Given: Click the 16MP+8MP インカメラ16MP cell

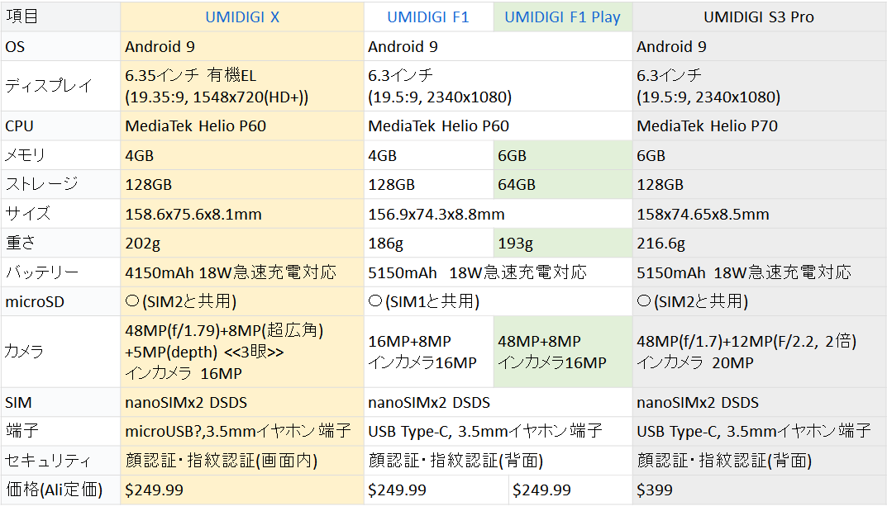Looking at the screenshot, I should tap(428, 352).
